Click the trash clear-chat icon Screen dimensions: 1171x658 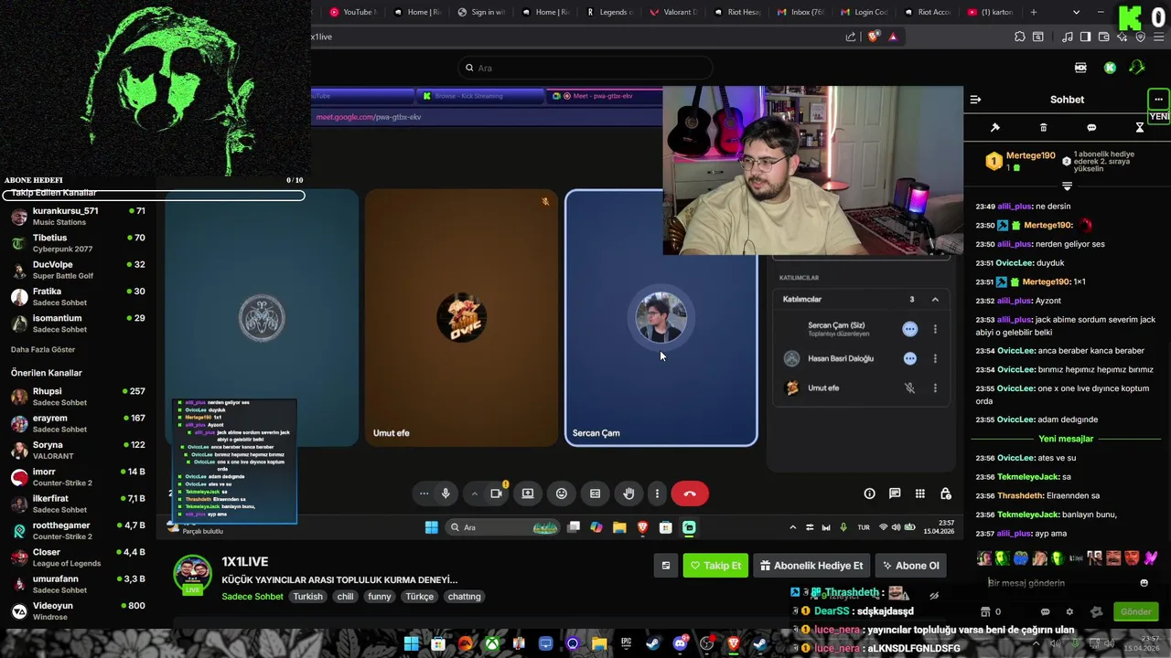(x=1043, y=128)
